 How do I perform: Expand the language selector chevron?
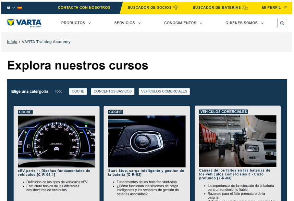point(14,7)
